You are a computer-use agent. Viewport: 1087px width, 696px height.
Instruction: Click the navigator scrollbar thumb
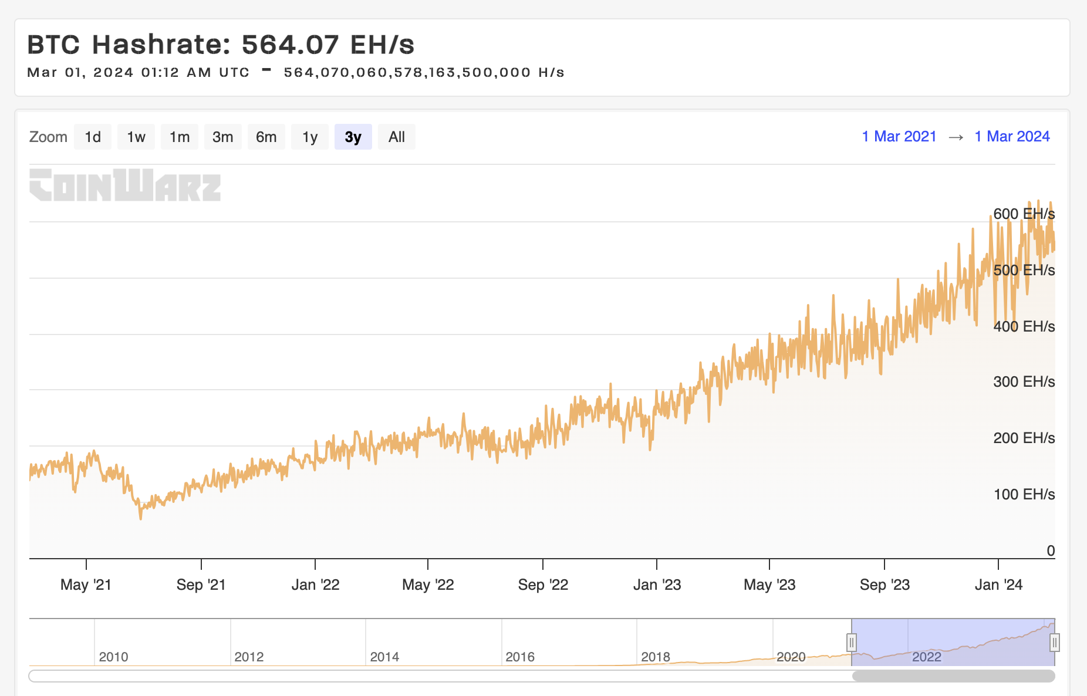click(953, 676)
